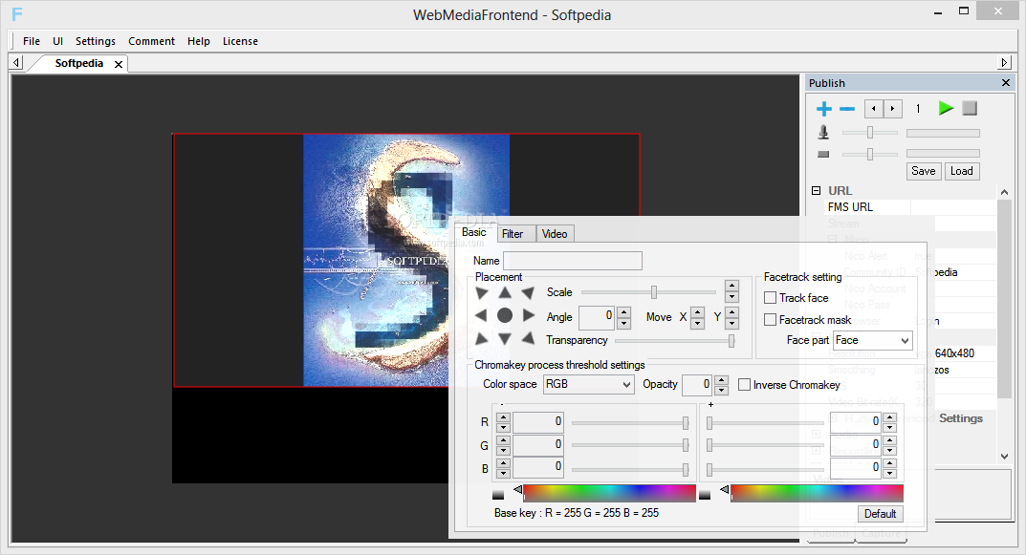Click the microphone icon in Publish panel
The image size is (1026, 555).
point(823,133)
